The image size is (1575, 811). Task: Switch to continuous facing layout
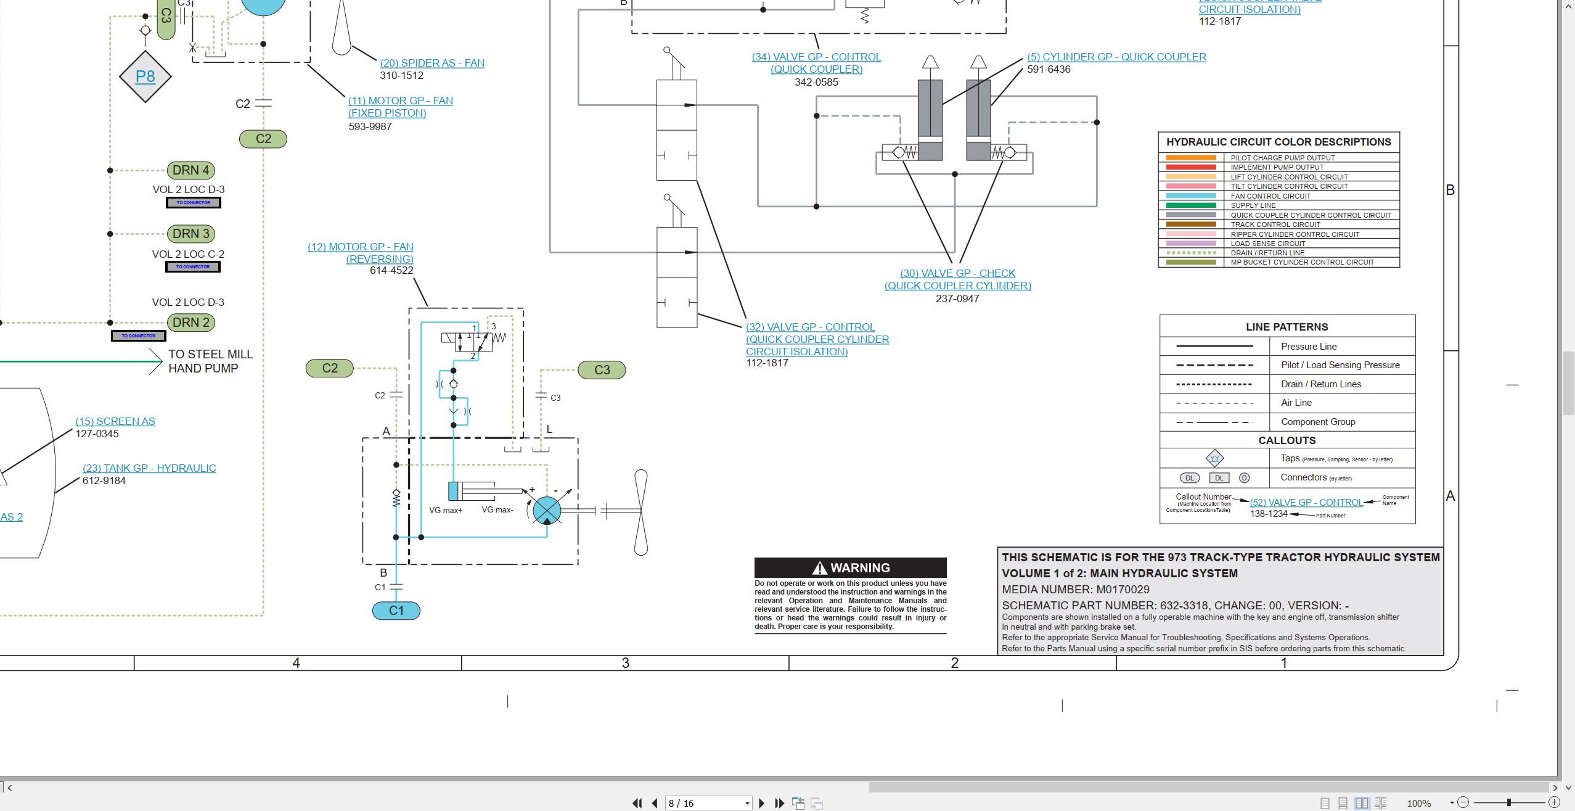(x=1380, y=803)
